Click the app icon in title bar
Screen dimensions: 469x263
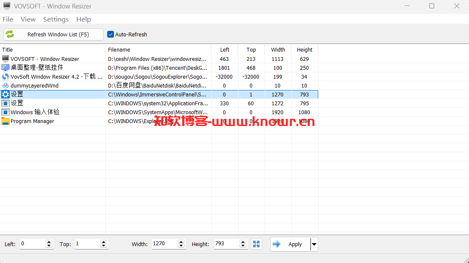pyautogui.click(x=7, y=6)
